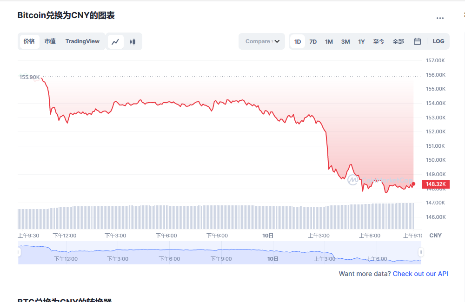Click the 10日 label on main time axis

click(268, 236)
